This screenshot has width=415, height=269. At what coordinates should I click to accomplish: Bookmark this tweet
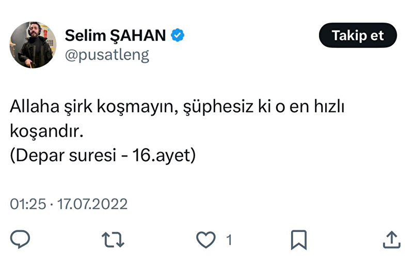[299, 239]
